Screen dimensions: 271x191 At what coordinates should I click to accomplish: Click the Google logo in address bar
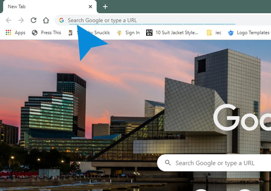pos(61,20)
